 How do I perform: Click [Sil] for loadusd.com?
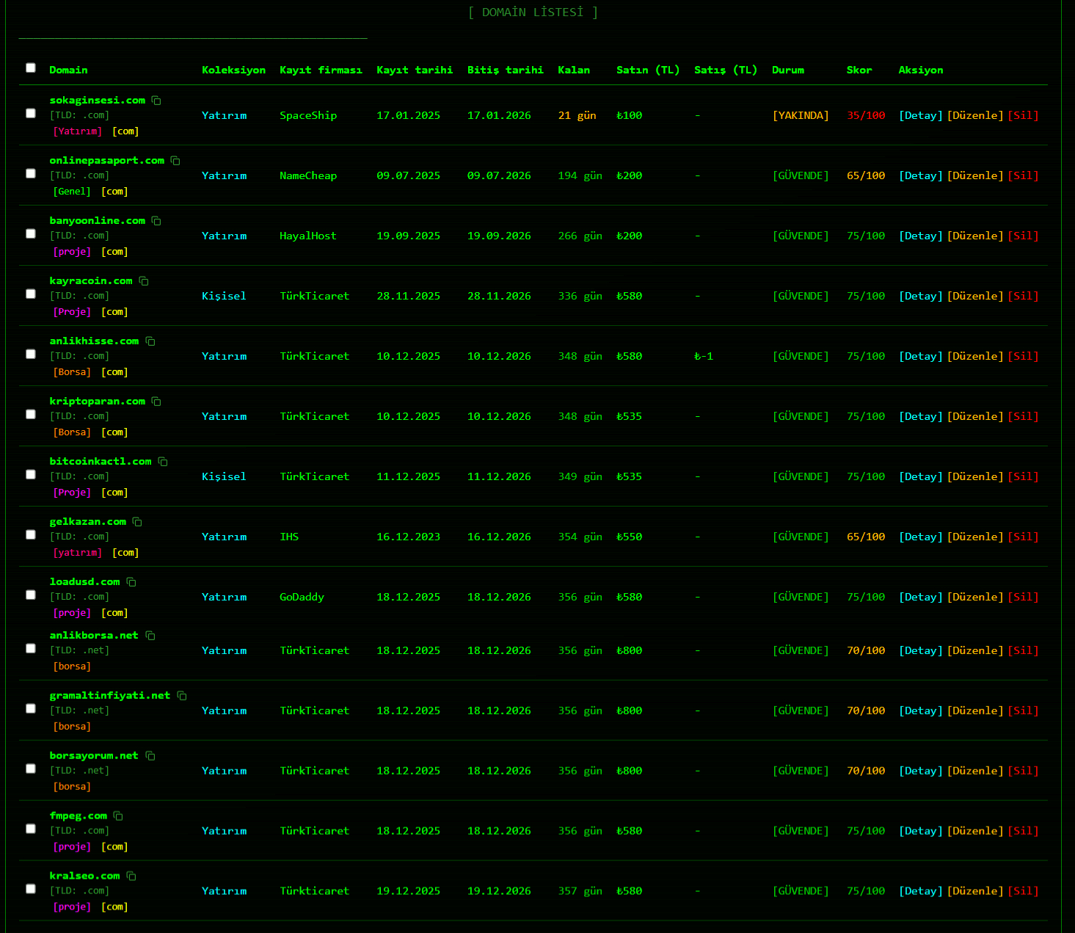tap(1024, 597)
